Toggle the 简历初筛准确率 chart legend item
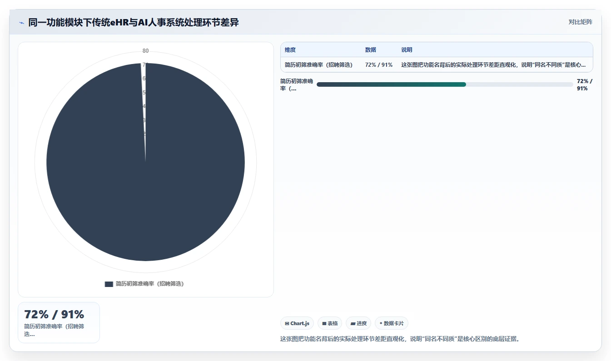 point(144,284)
